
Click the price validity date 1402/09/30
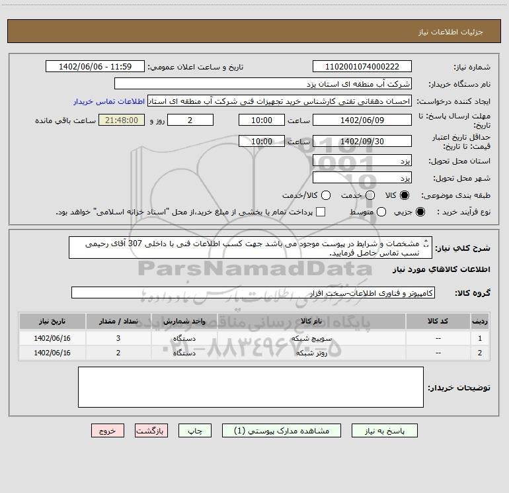tap(362, 141)
